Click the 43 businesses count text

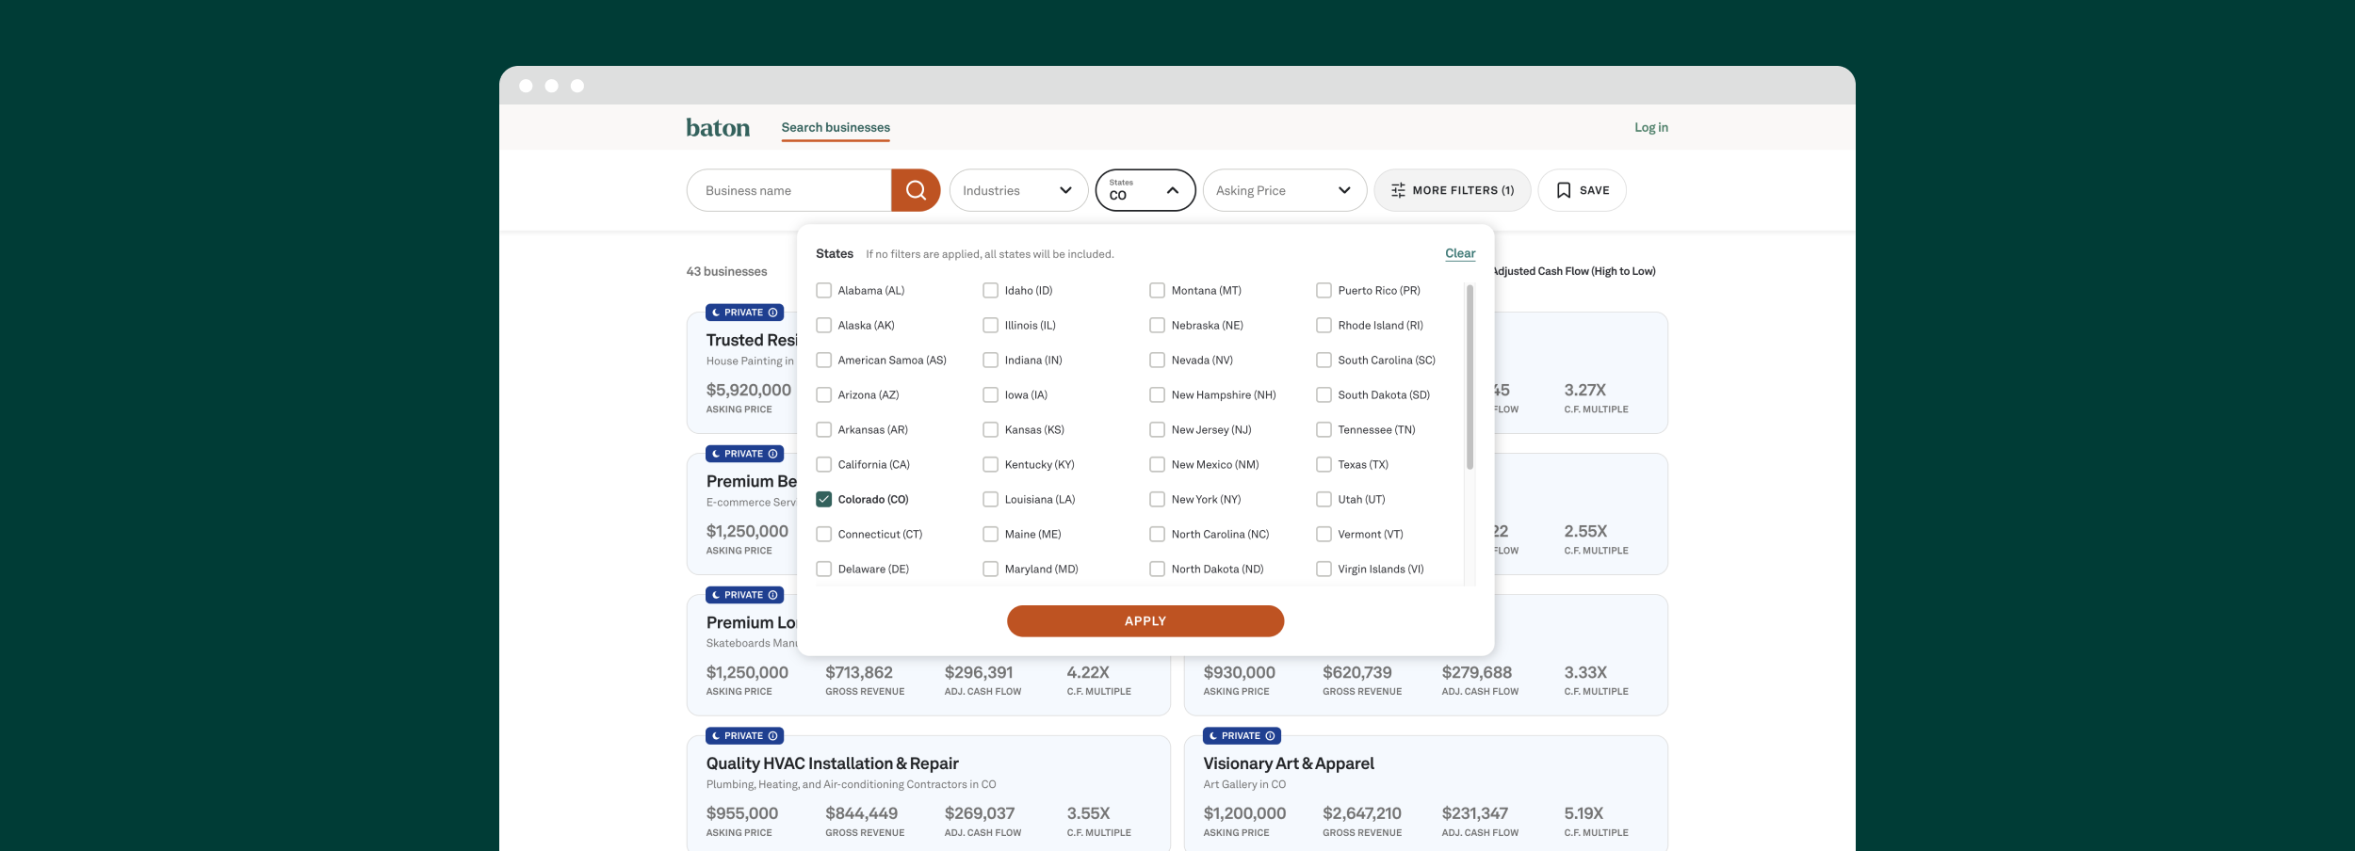pyautogui.click(x=726, y=272)
